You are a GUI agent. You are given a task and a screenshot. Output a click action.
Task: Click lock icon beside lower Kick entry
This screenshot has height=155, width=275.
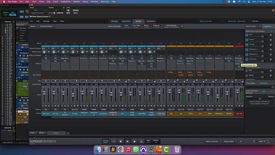click(x=247, y=71)
